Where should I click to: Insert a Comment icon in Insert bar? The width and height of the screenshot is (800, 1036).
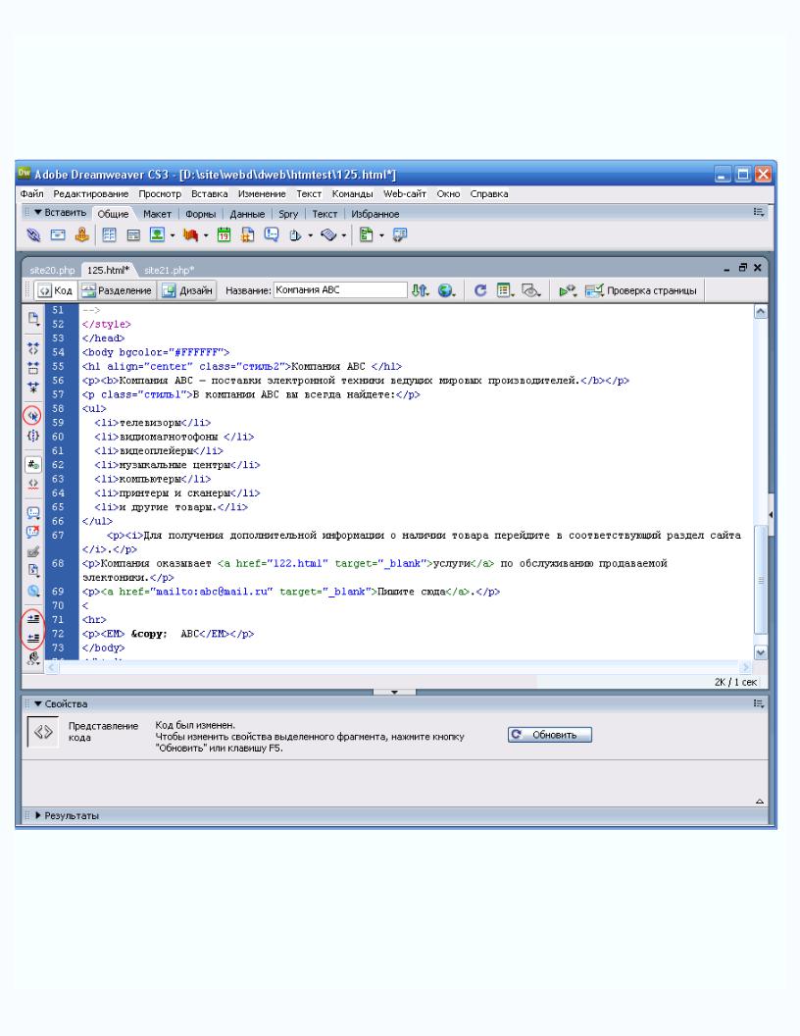272,235
